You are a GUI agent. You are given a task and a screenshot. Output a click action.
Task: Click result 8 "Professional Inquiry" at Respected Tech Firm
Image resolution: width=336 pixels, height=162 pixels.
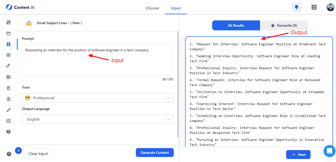click(x=252, y=130)
